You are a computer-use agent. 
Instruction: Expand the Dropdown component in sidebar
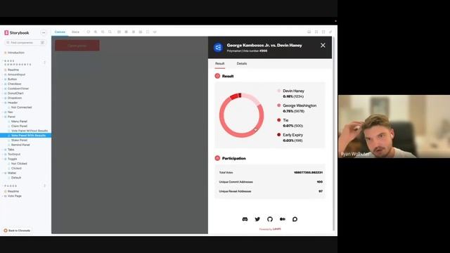pos(15,98)
